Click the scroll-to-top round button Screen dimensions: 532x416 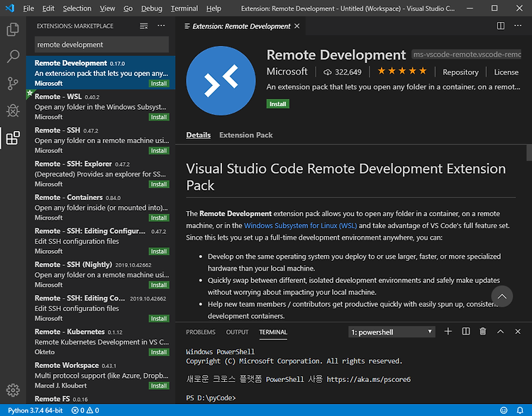(x=501, y=296)
